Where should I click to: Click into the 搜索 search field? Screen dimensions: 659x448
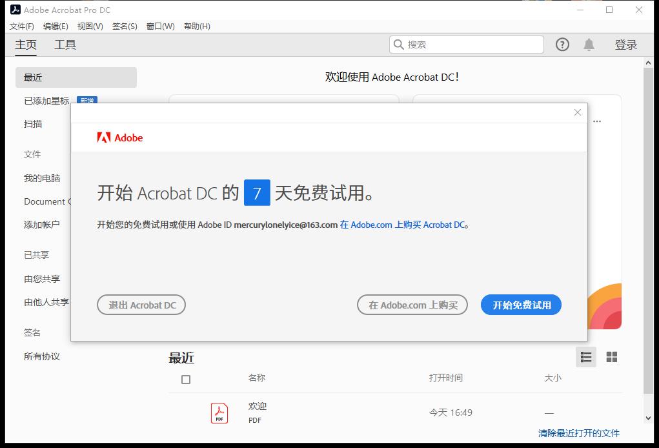tap(467, 44)
